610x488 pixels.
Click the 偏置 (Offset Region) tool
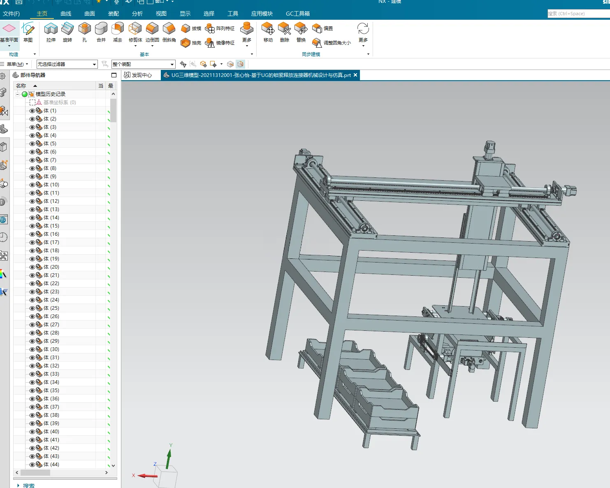tap(323, 28)
